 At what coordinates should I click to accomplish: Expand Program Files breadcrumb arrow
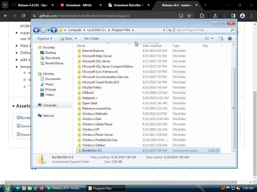point(133,30)
